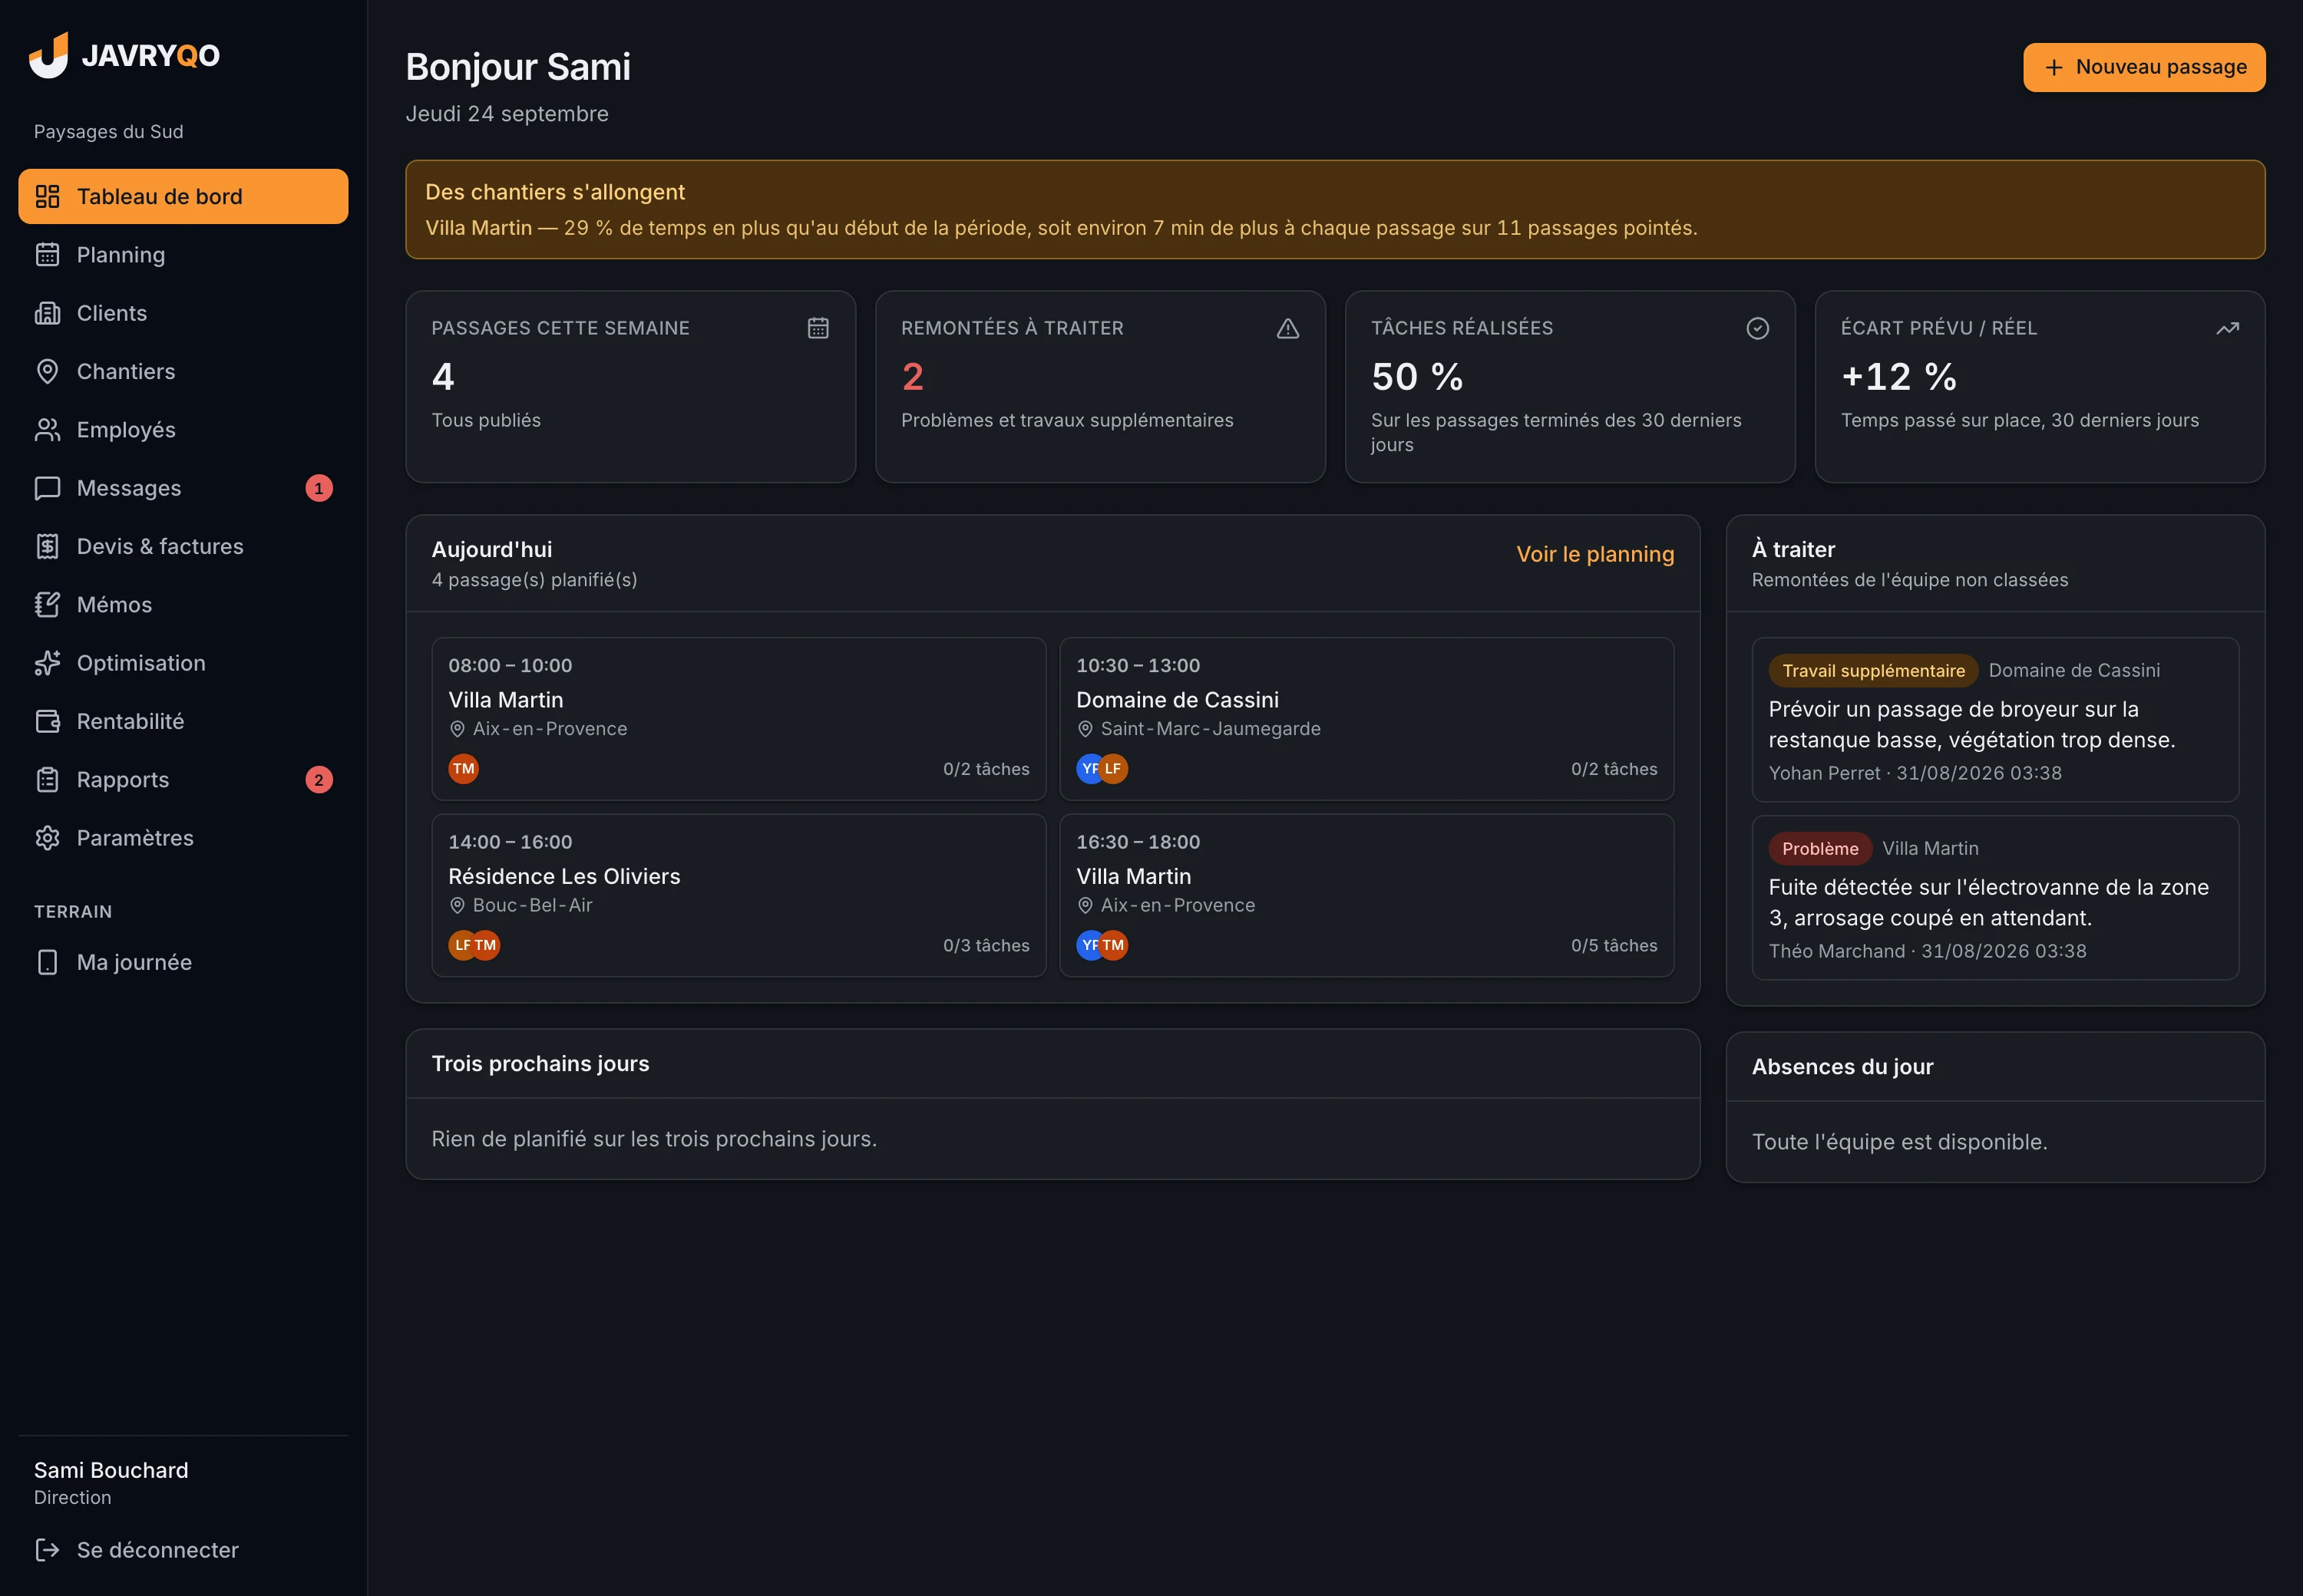Click calendar icon on Passages cette semaine card
2303x1596 pixels.
point(818,328)
